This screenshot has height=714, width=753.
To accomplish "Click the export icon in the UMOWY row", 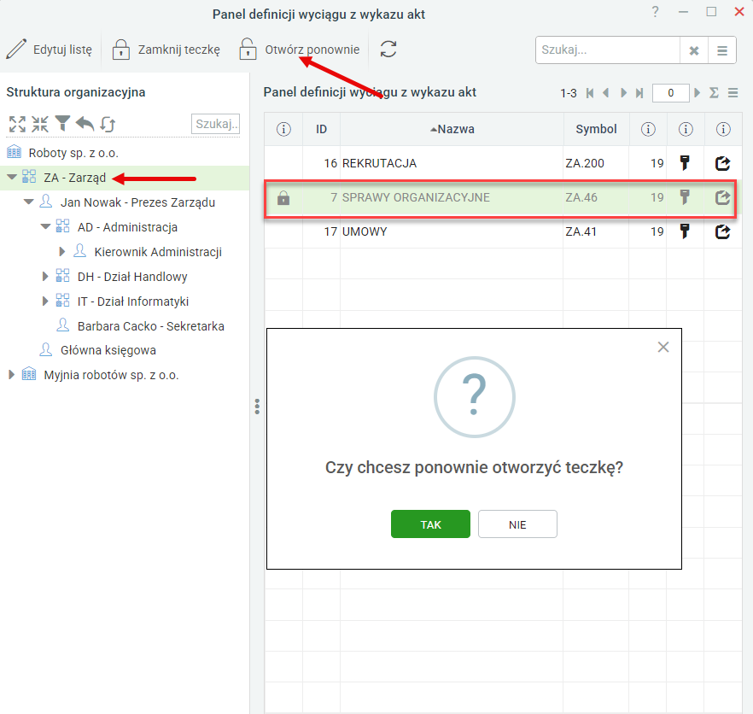I will coord(723,231).
